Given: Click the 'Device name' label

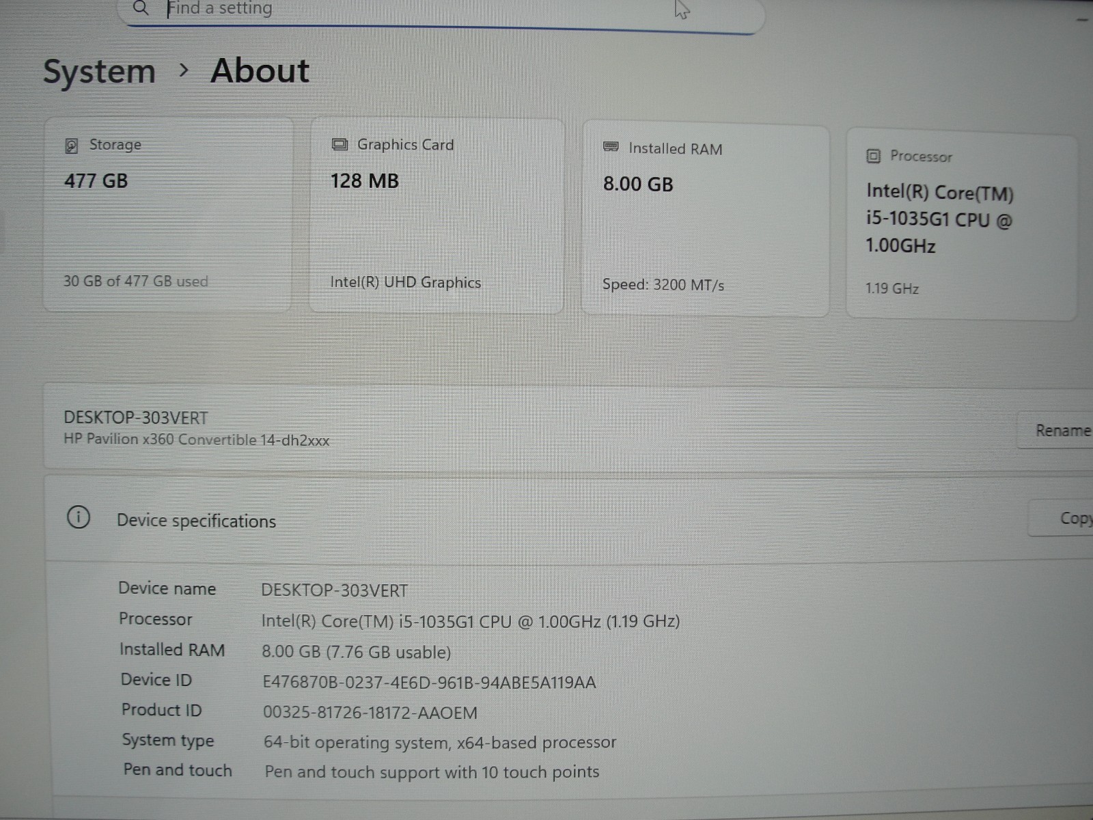Looking at the screenshot, I should tap(167, 588).
